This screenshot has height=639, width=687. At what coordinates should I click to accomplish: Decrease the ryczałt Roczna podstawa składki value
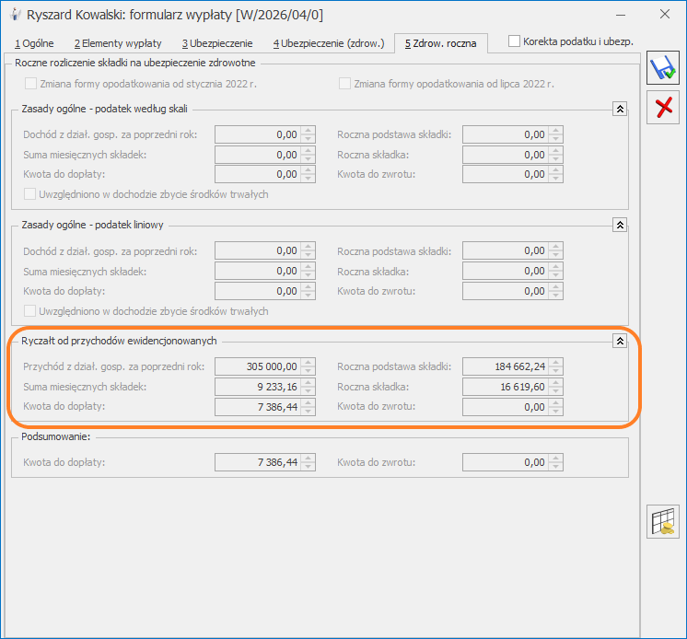click(x=555, y=370)
